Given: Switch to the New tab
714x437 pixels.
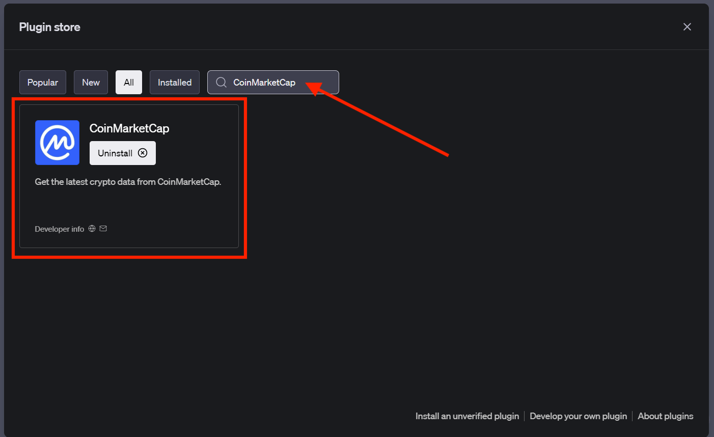Looking at the screenshot, I should pyautogui.click(x=91, y=83).
